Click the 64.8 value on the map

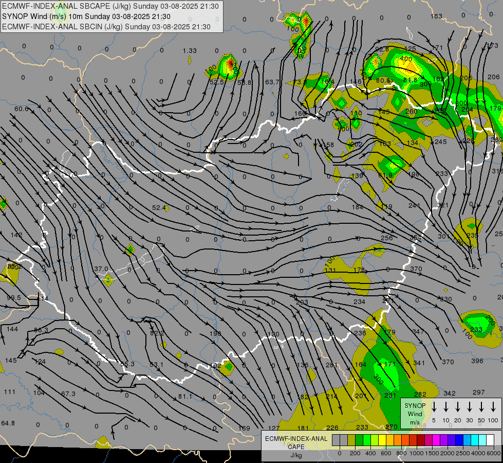(8, 423)
